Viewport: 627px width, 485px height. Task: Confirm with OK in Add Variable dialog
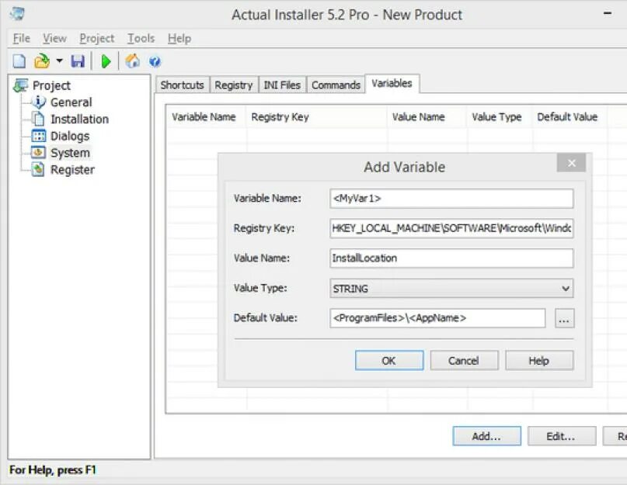point(389,361)
